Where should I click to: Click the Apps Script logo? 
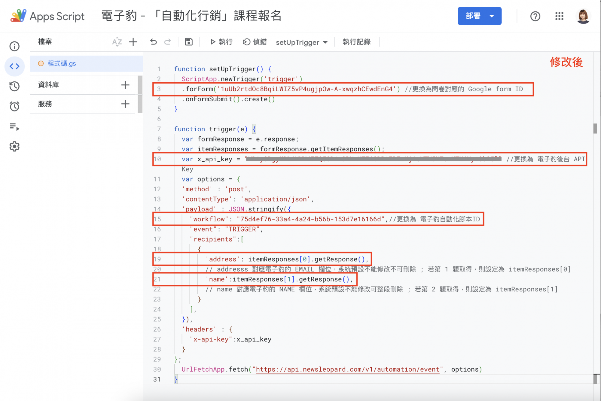(47, 16)
